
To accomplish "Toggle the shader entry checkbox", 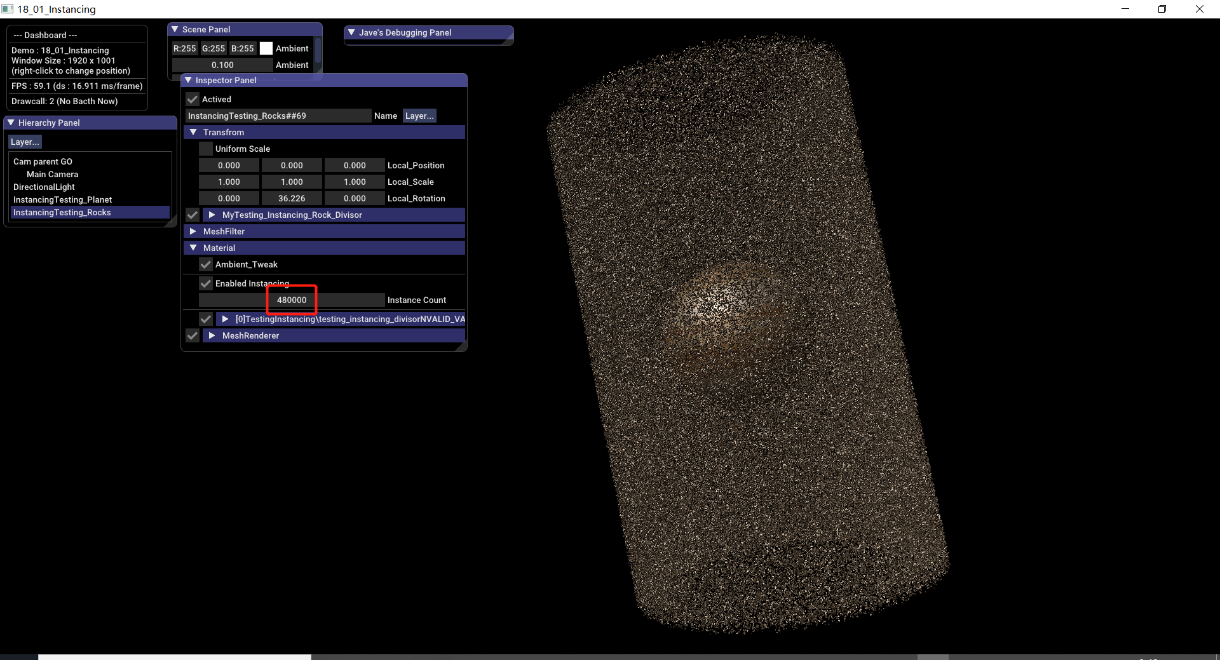I will coord(206,319).
